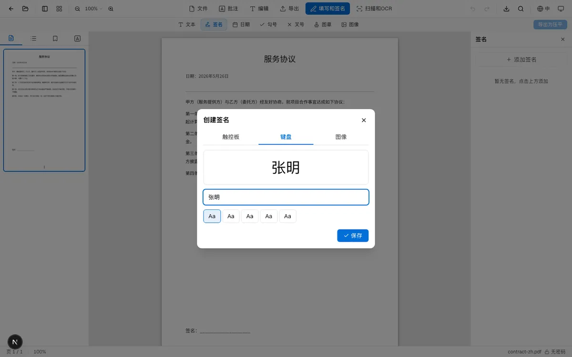Open the 扫描和OCR tab
This screenshot has height=357, width=572.
tap(374, 9)
